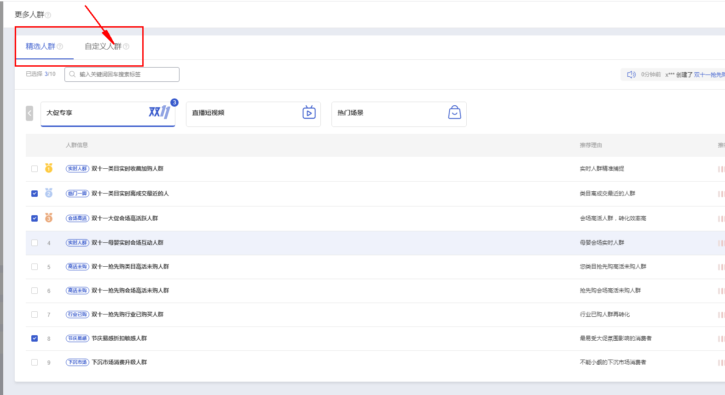Screen dimensions: 725x395
Task: Click 节庆易感折扣敏感人群 row name
Action: pos(119,338)
